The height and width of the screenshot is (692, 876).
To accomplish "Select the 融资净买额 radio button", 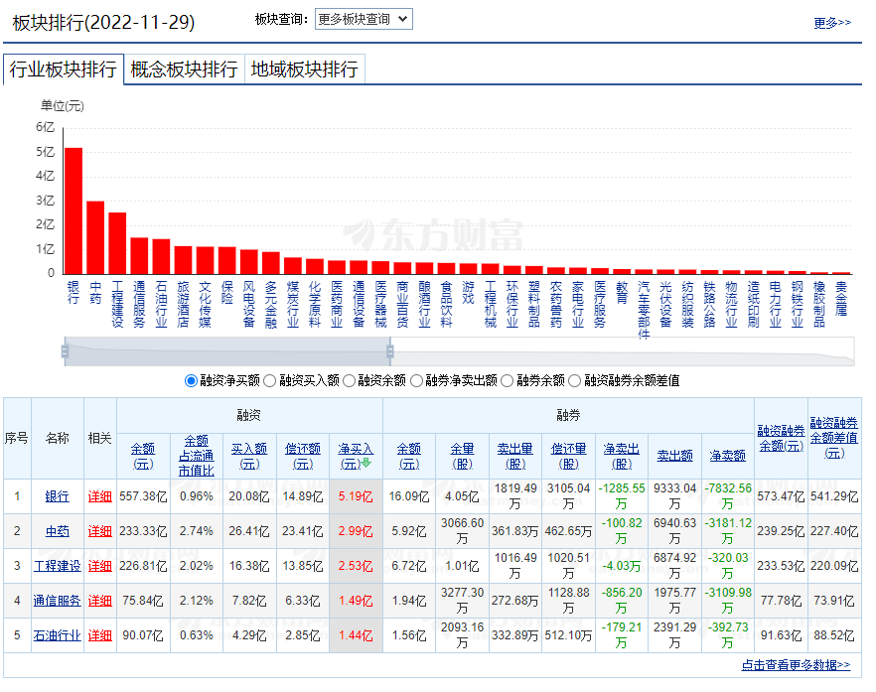I will pos(191,380).
